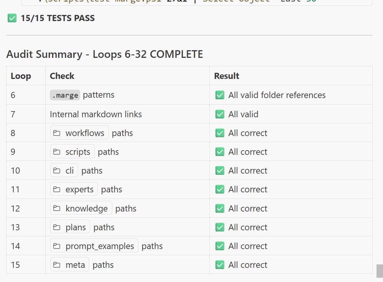The width and height of the screenshot is (383, 282).
Task: Open the meta folder link
Action: 70,265
